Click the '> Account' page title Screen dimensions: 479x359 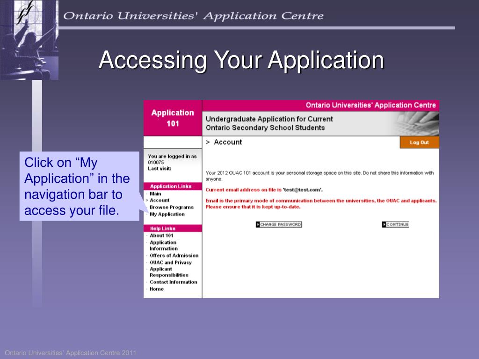(224, 142)
